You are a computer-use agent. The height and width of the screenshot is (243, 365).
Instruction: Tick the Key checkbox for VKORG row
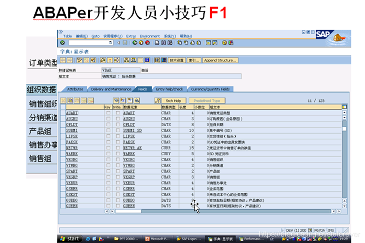(108, 159)
